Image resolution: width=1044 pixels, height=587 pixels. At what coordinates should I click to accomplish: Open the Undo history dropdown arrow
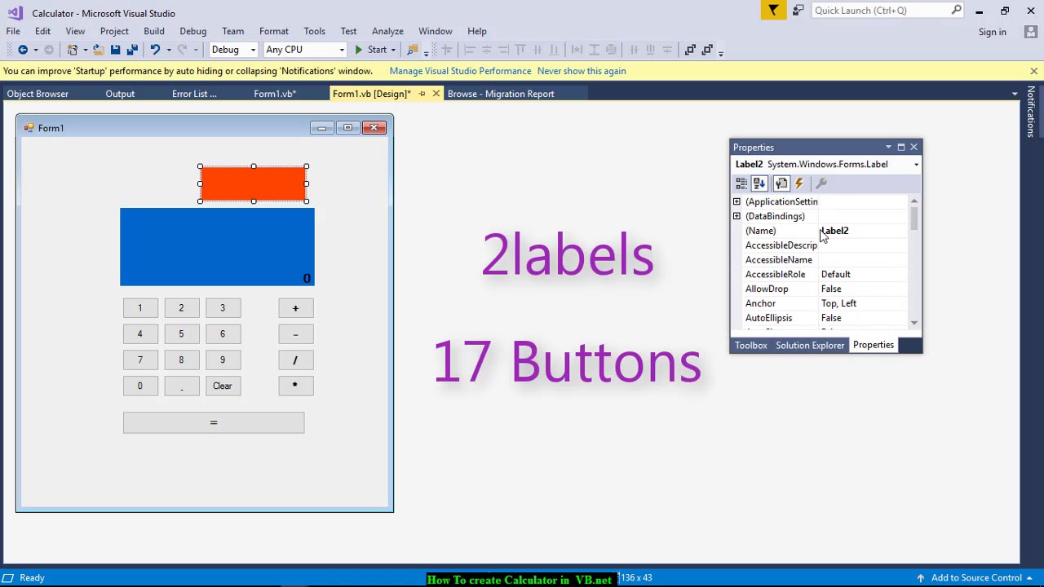coord(168,50)
